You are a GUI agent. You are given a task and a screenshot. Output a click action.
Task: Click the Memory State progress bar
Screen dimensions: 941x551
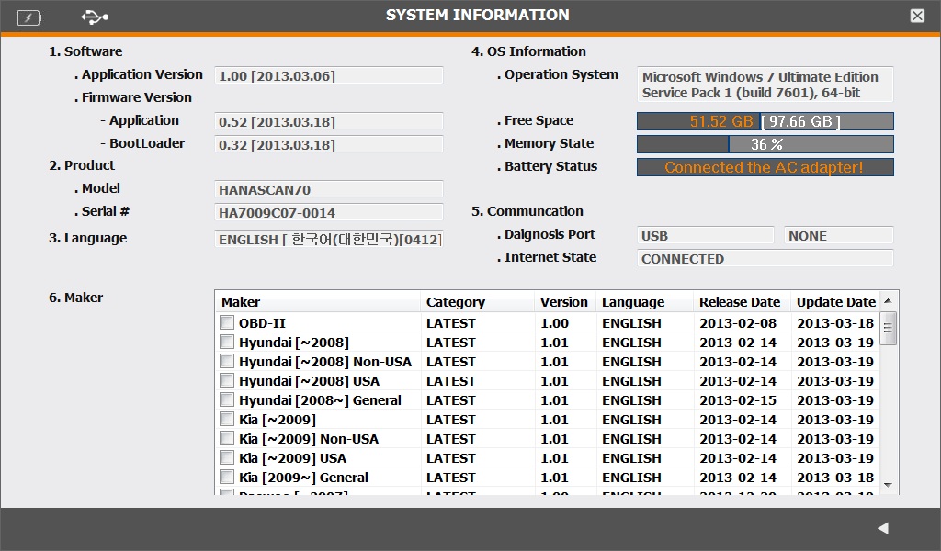coord(765,144)
